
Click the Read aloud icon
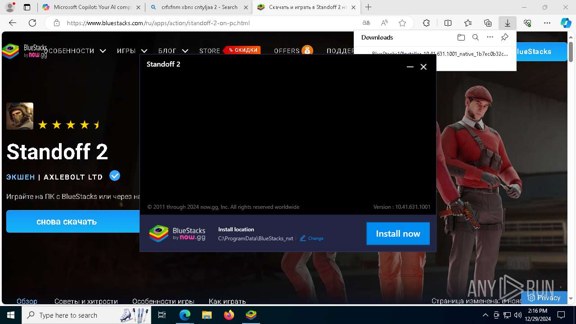pyautogui.click(x=384, y=23)
